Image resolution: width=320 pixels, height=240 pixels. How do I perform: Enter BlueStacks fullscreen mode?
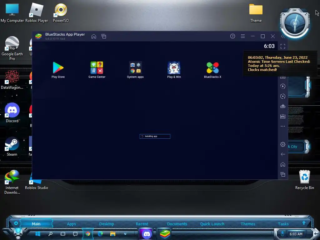pos(282,46)
